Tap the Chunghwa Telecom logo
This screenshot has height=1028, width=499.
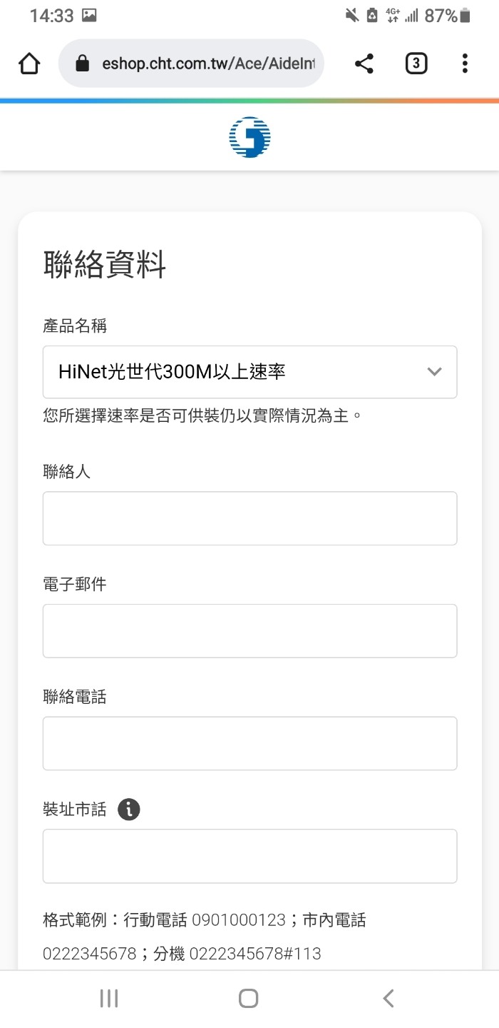[250, 137]
